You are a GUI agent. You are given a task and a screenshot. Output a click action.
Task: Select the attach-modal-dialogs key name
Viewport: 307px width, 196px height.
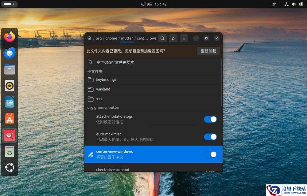coord(114,116)
